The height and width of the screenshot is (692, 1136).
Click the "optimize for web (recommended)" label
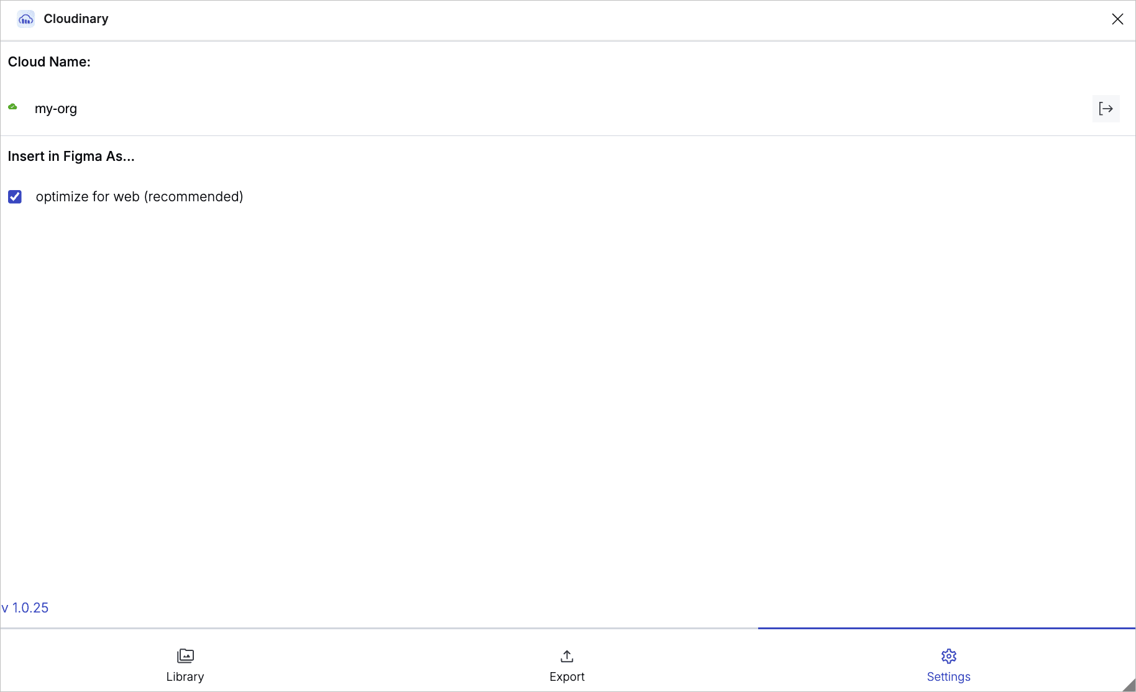pyautogui.click(x=139, y=197)
